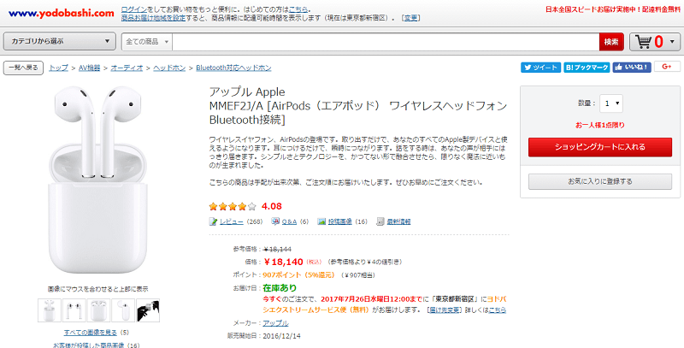This screenshot has width=684, height=348.
Task: Click the 商品お届け地域を設定 link
Action: coord(153,18)
